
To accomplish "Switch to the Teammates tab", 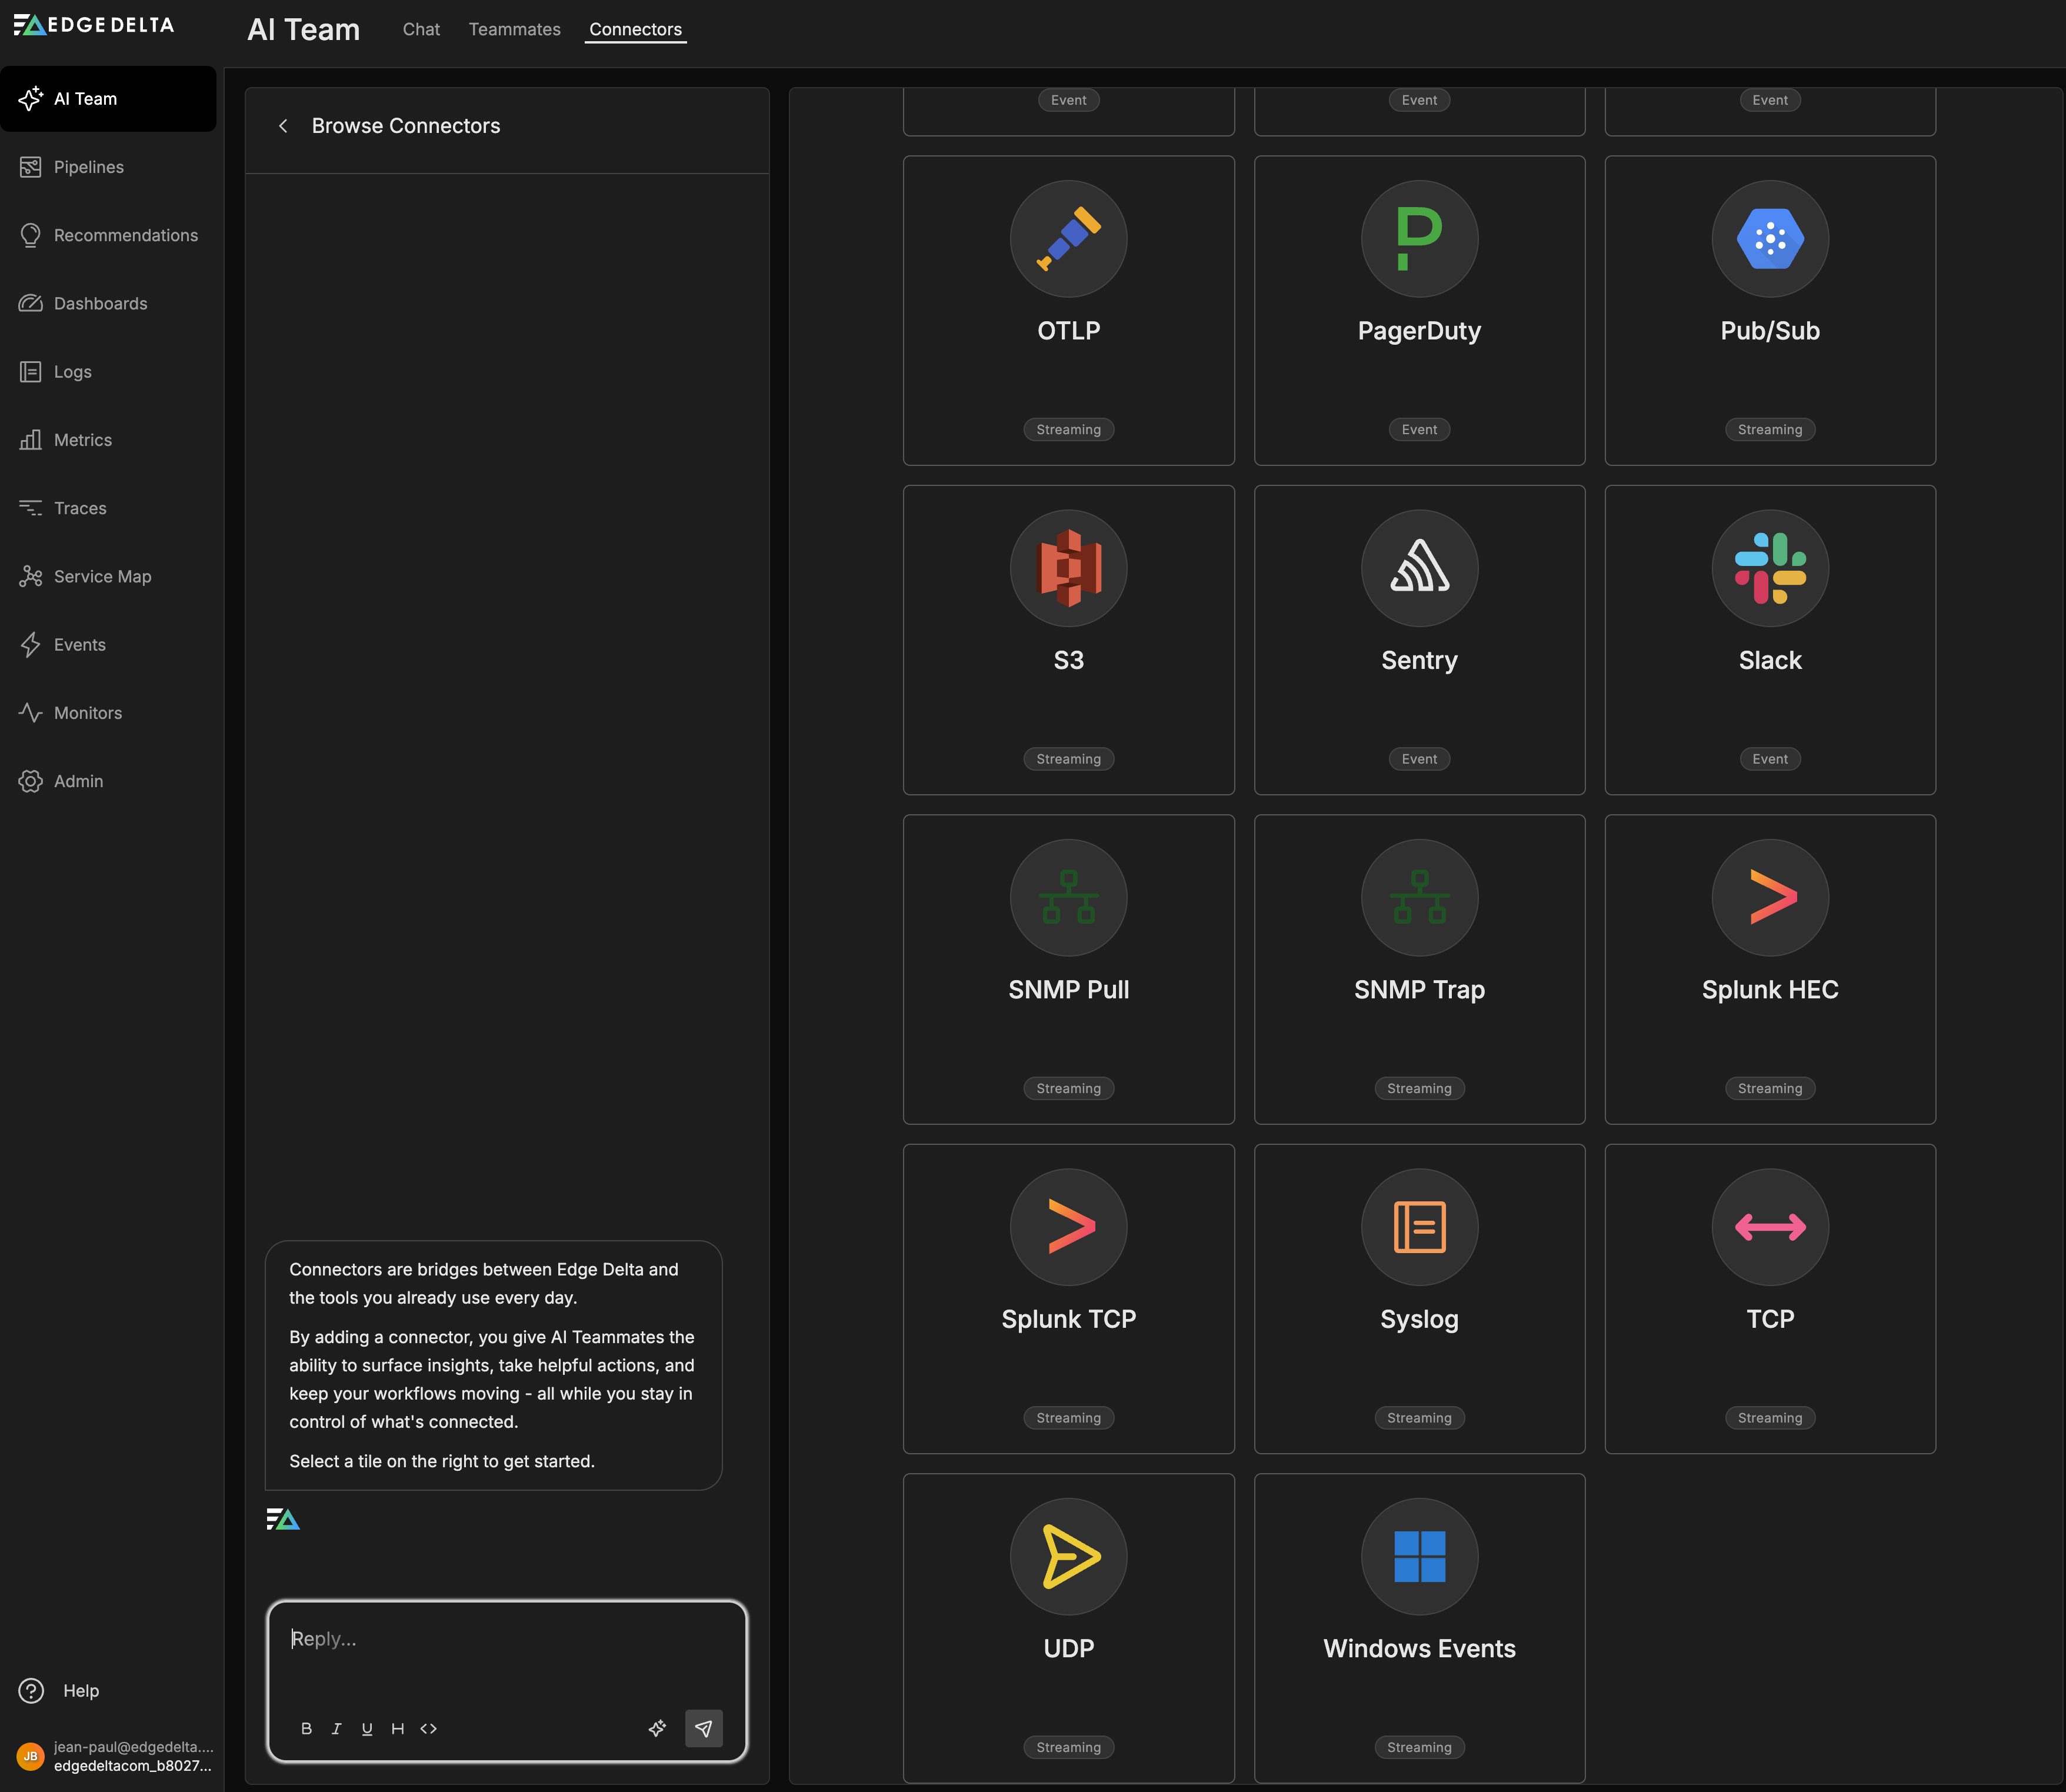I will (x=514, y=30).
